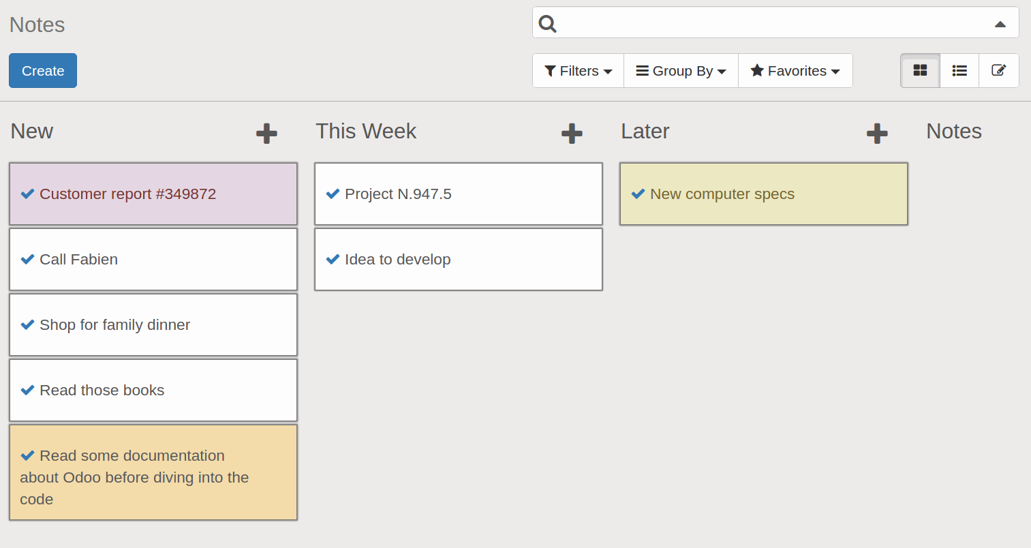1031x548 pixels.
Task: Toggle checkmark on Call Fabien note
Action: [x=27, y=260]
